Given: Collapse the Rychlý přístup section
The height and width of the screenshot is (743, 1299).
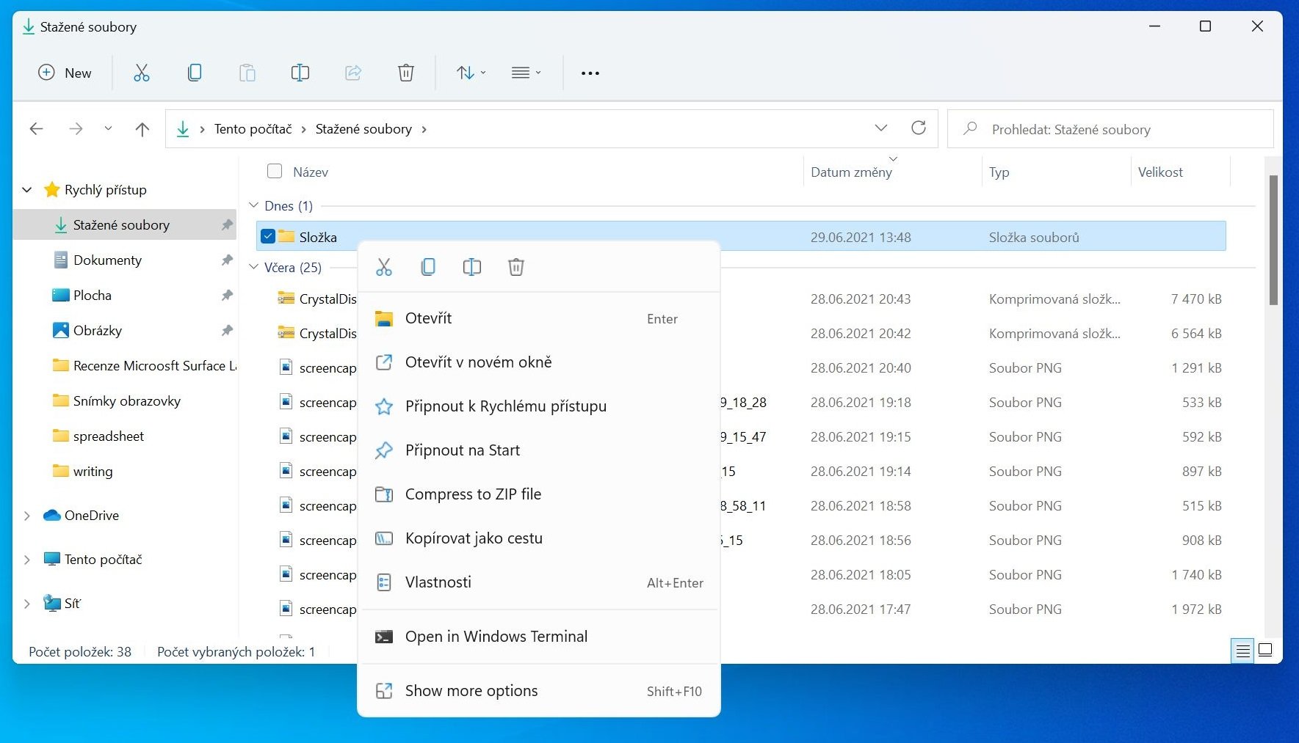Looking at the screenshot, I should [x=27, y=190].
